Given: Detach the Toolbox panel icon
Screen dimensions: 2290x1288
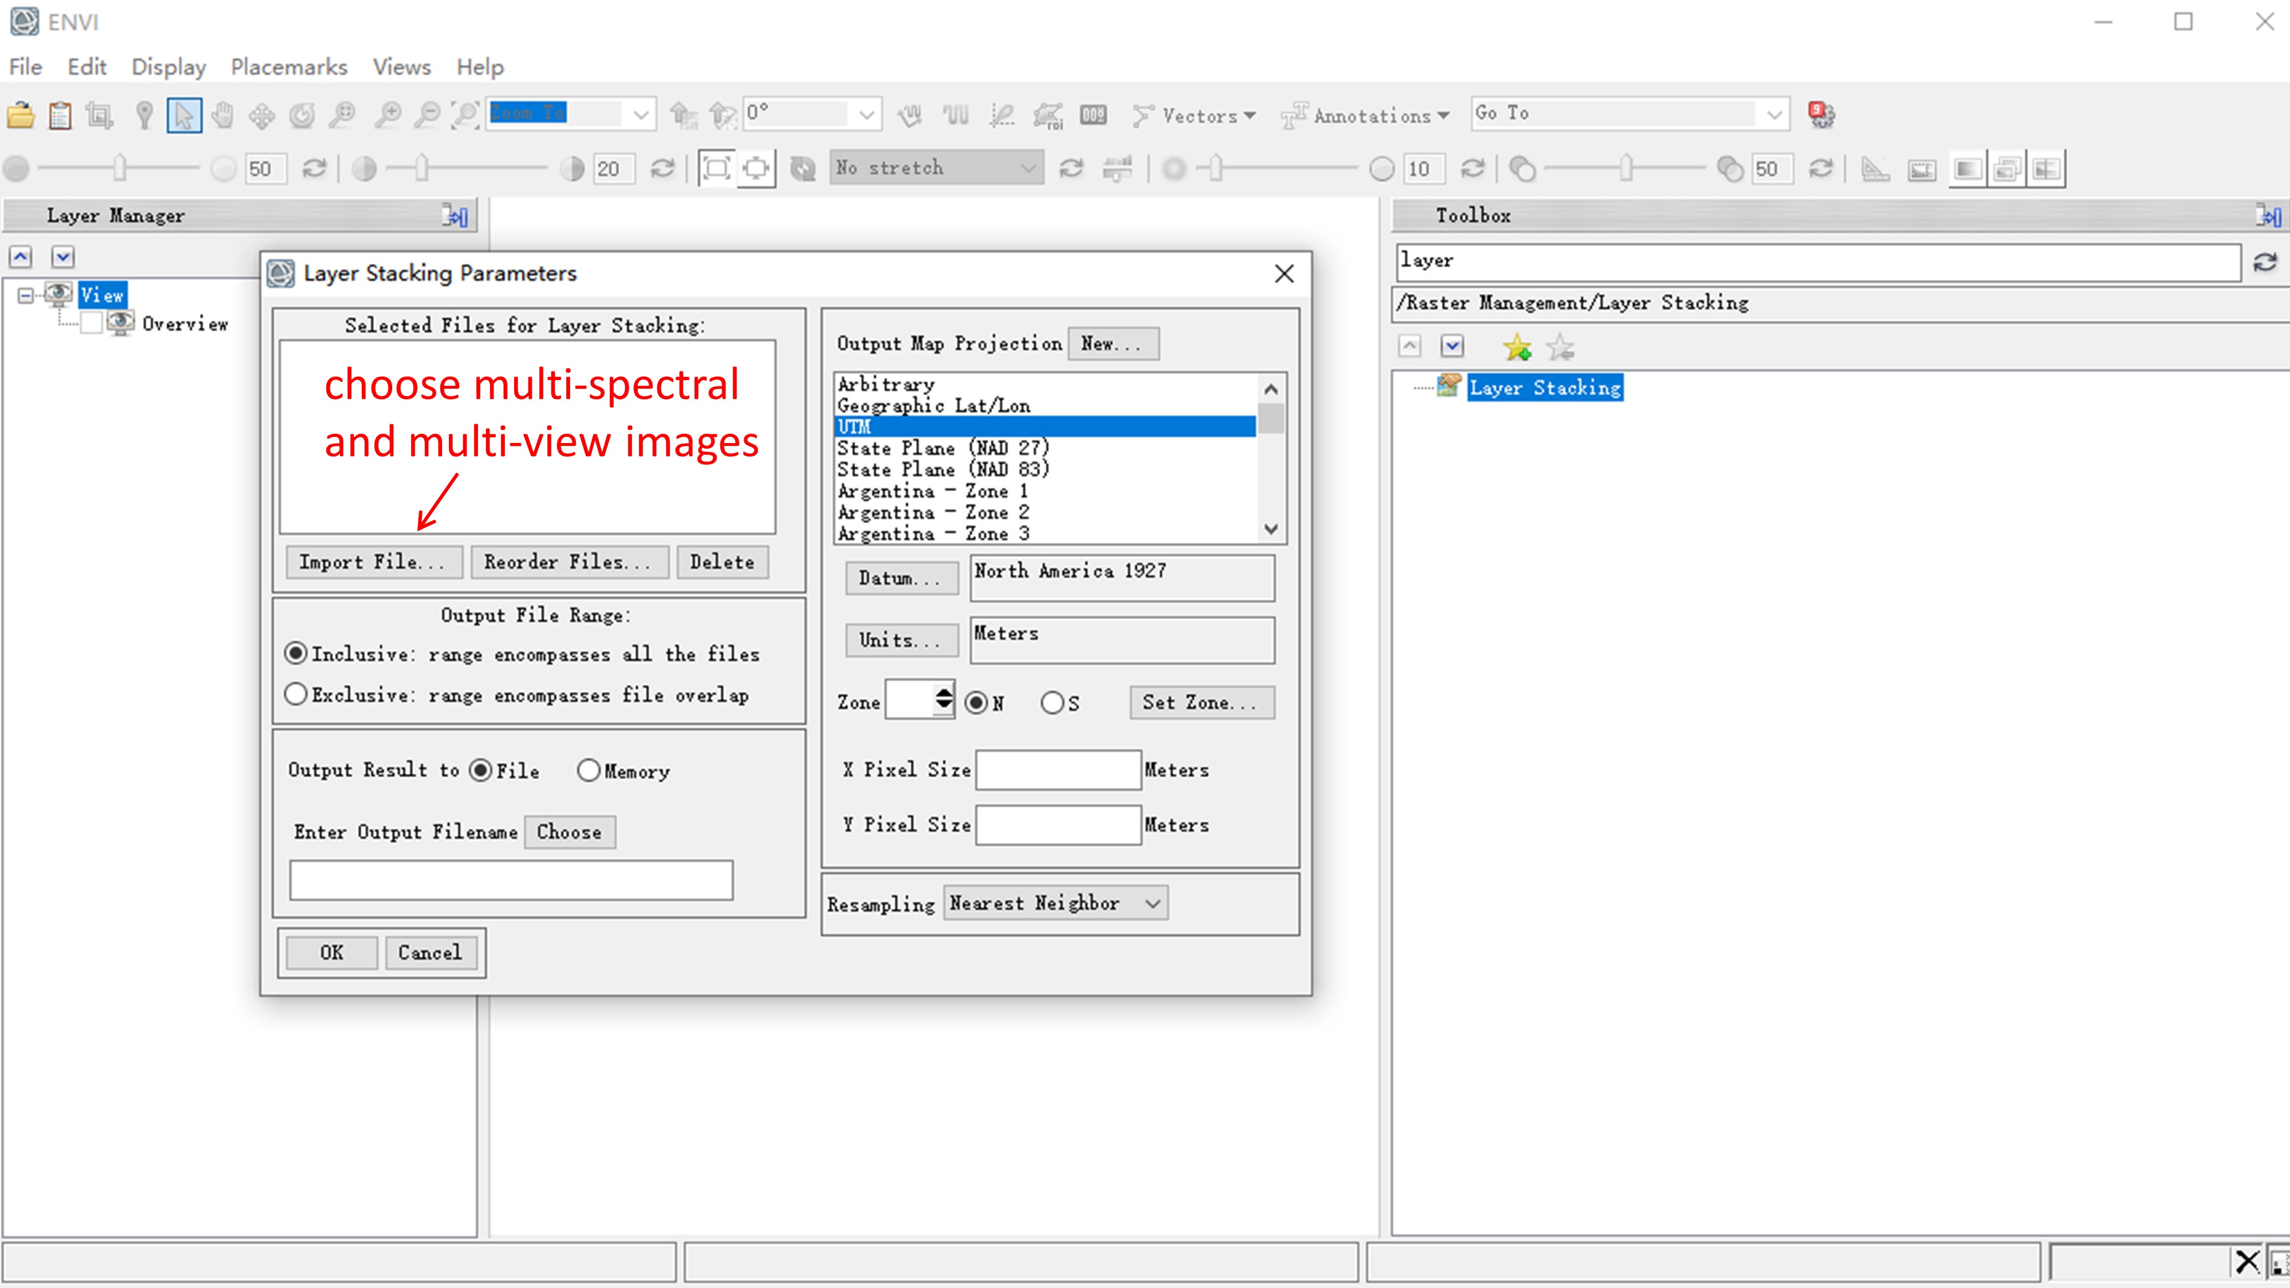Looking at the screenshot, I should tap(2269, 215).
